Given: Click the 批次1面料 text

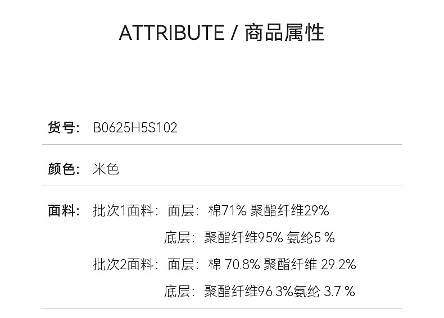Looking at the screenshot, I should click(124, 210).
